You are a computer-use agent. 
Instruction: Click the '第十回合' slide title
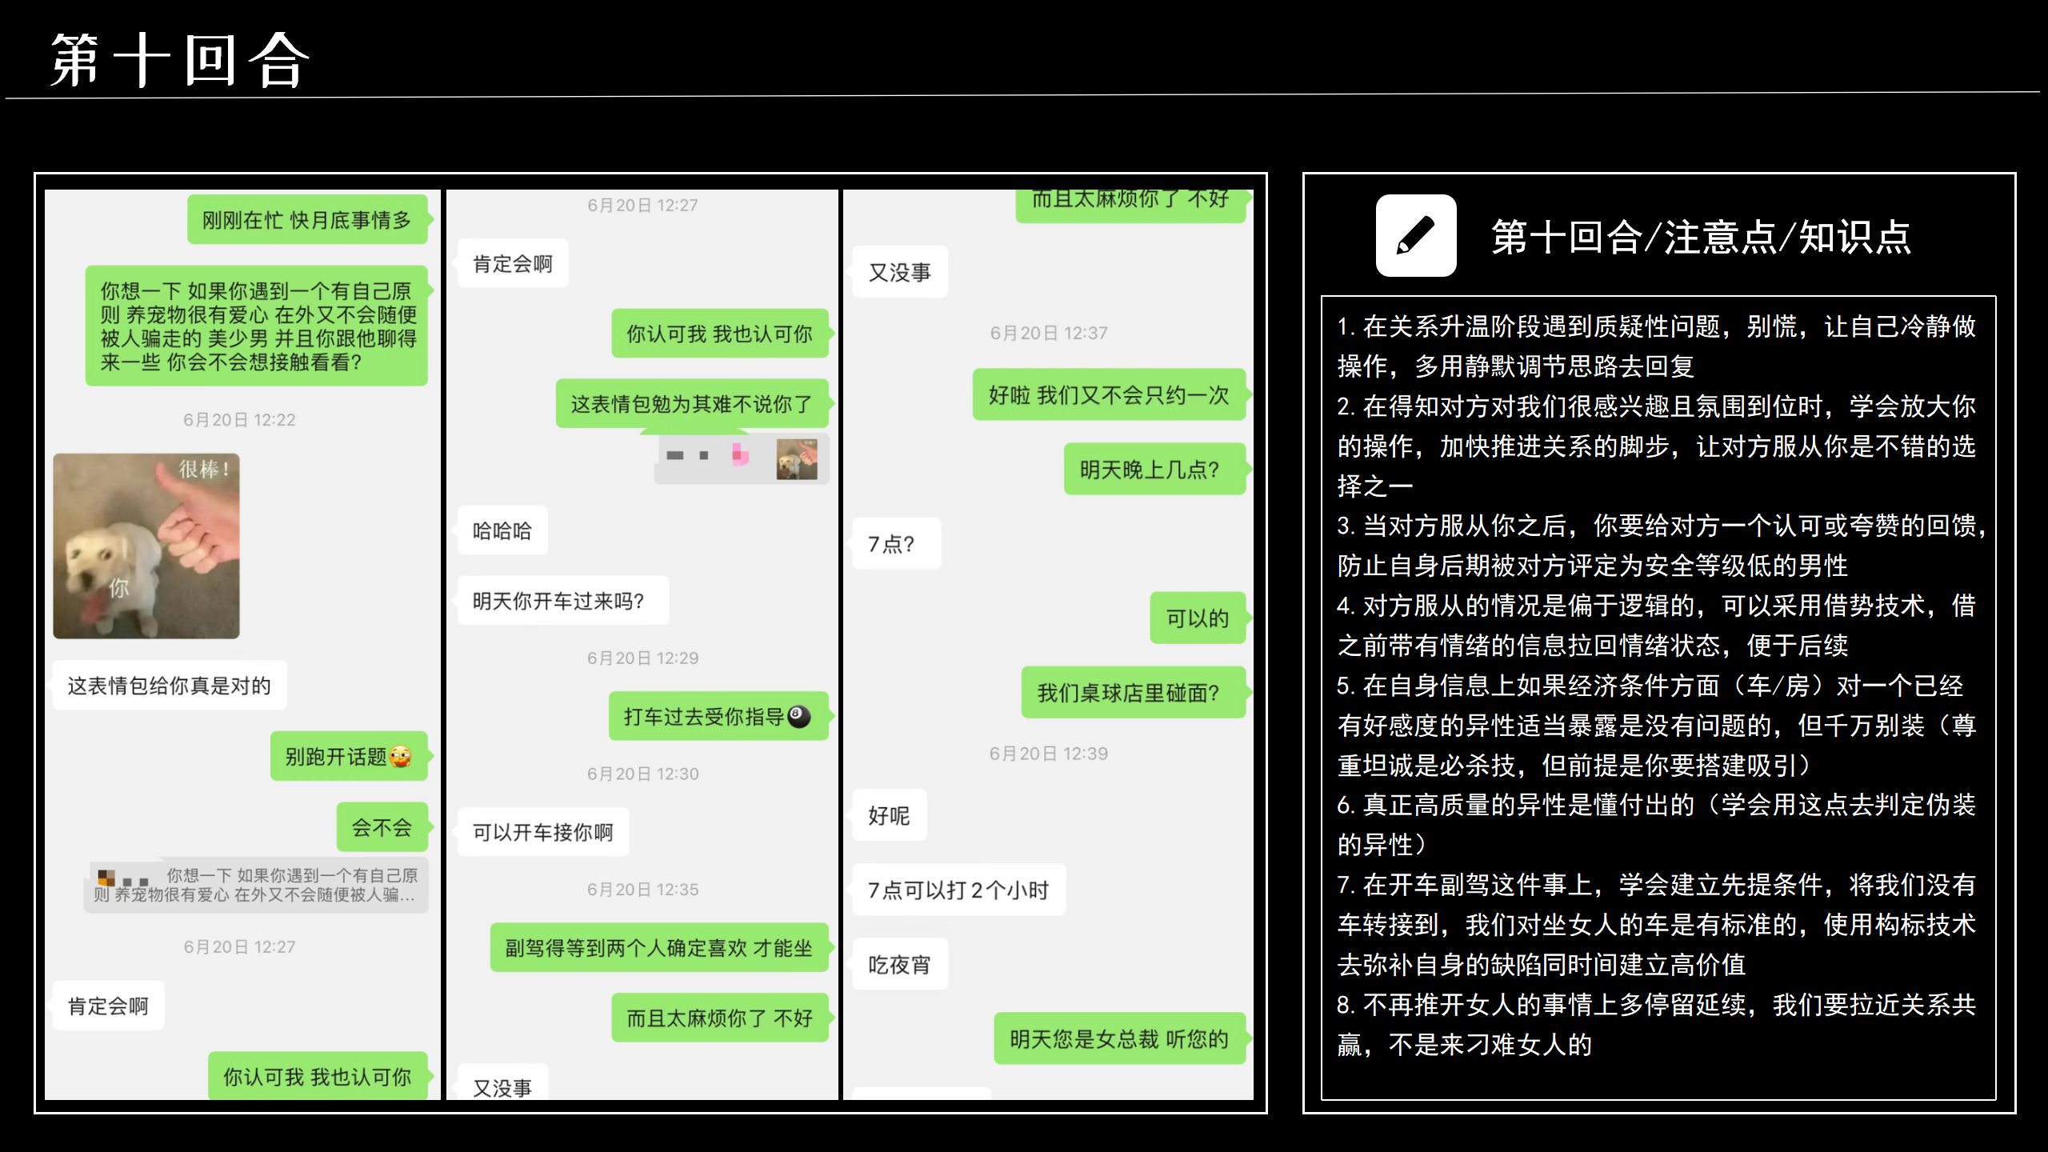point(179,60)
